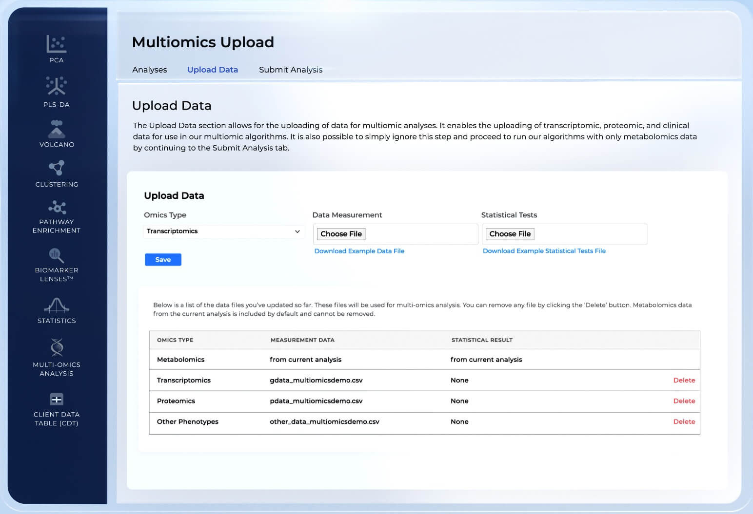Image resolution: width=753 pixels, height=514 pixels.
Task: Click the PATHWAY ENRICHMENT sidebar label
Action: click(57, 226)
